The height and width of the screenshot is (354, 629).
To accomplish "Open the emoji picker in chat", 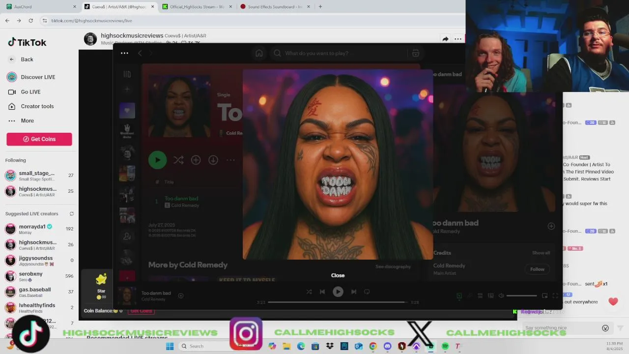I will point(605,328).
